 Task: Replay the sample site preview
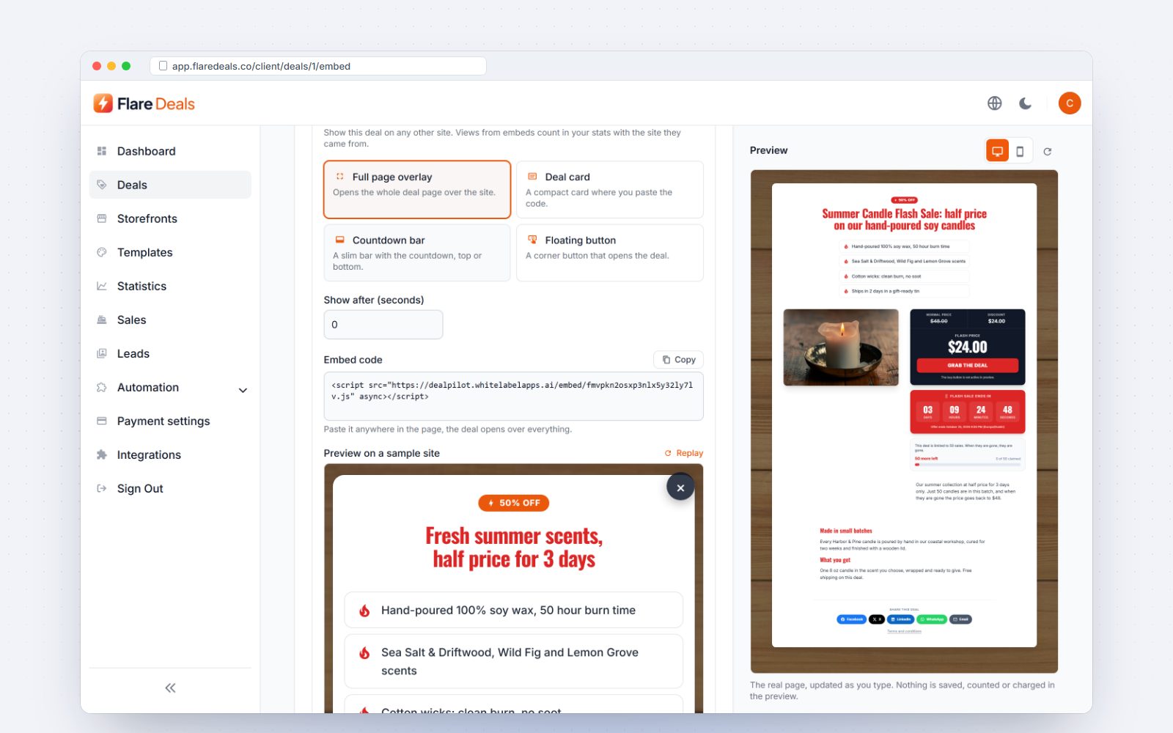tap(683, 453)
